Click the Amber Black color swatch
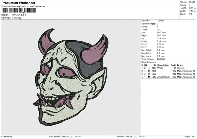Image resolution: width=197 pixels, height=139 pixels. [149, 77]
